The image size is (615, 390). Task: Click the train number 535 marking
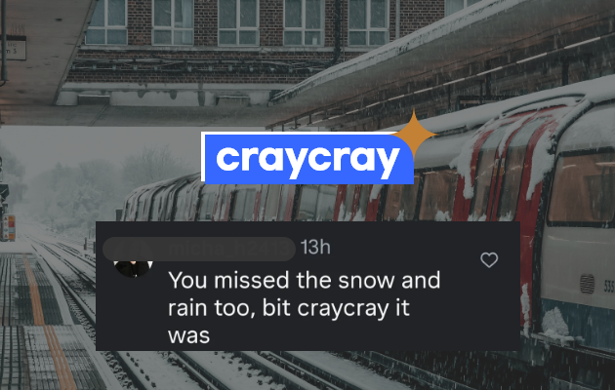tap(609, 287)
